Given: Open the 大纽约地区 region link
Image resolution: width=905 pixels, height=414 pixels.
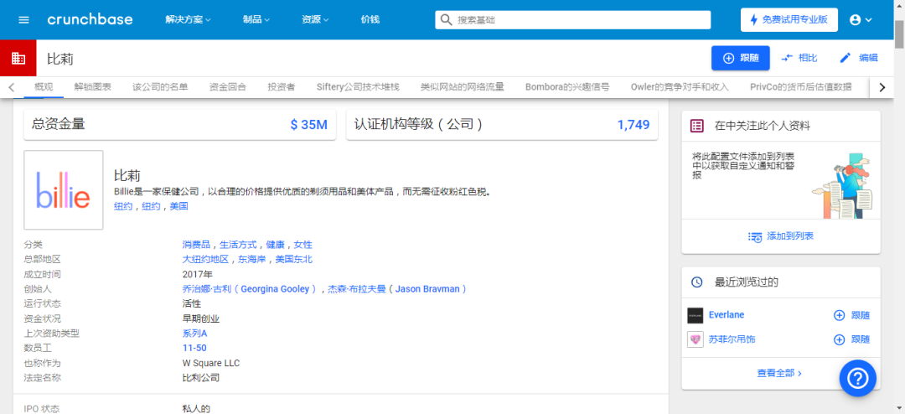Looking at the screenshot, I should coord(205,259).
